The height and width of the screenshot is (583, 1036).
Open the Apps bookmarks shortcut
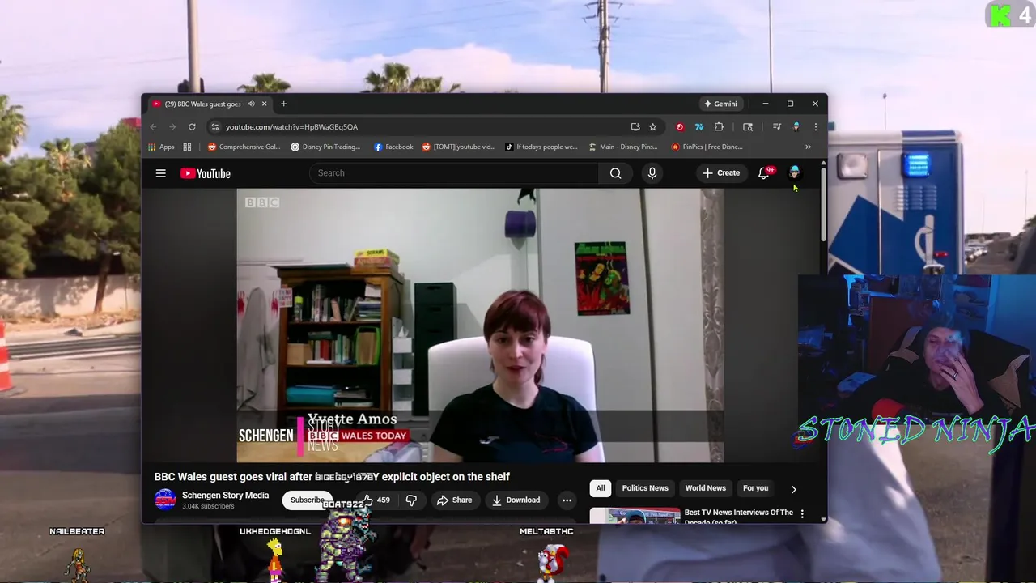point(161,147)
